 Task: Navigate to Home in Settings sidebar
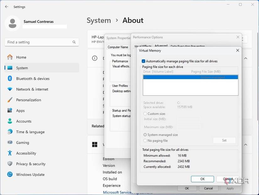tap(21, 57)
